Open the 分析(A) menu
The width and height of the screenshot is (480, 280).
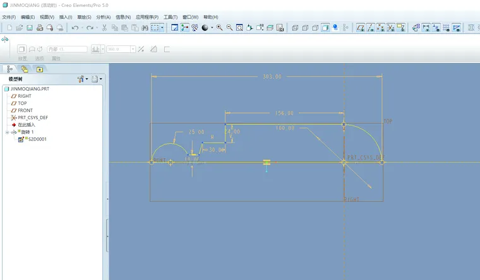(x=104, y=17)
